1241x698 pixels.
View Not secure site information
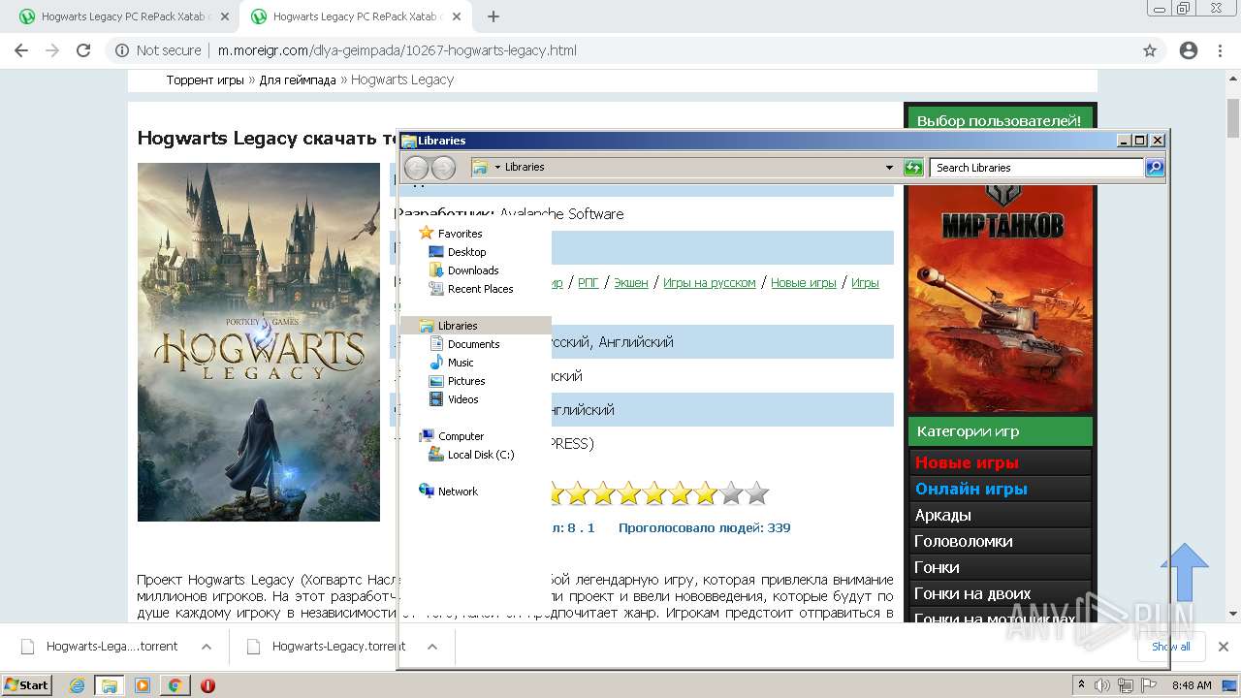(158, 50)
